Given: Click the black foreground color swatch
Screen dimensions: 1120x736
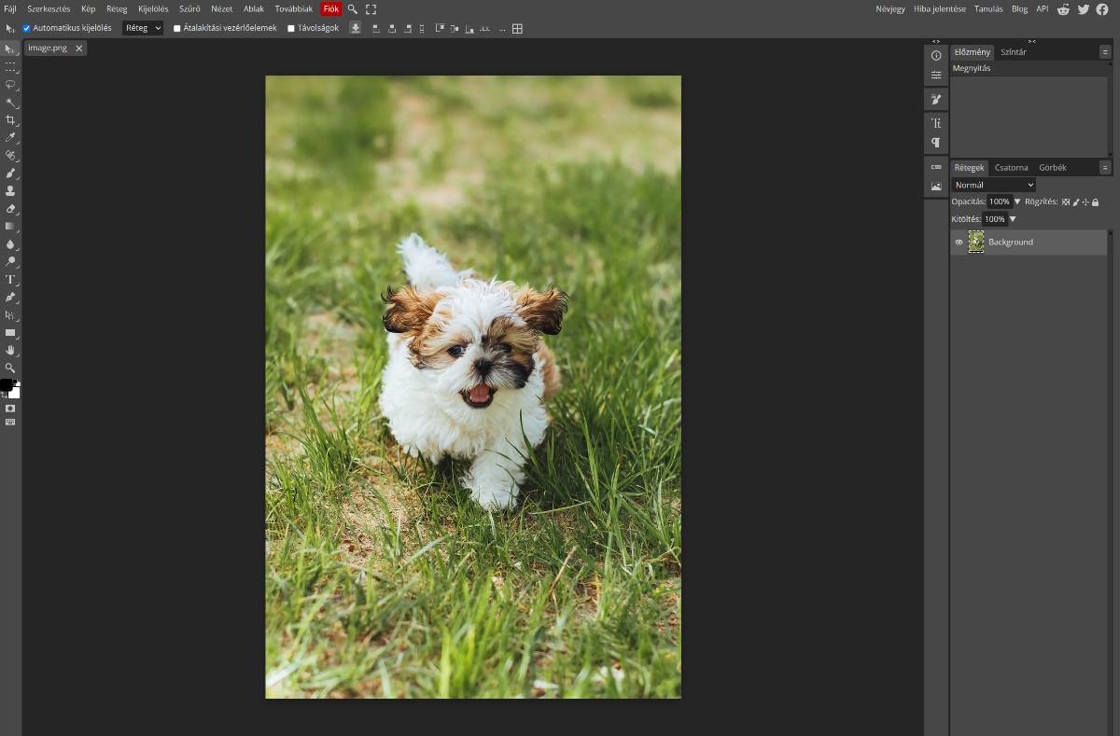Looking at the screenshot, I should click(6, 384).
